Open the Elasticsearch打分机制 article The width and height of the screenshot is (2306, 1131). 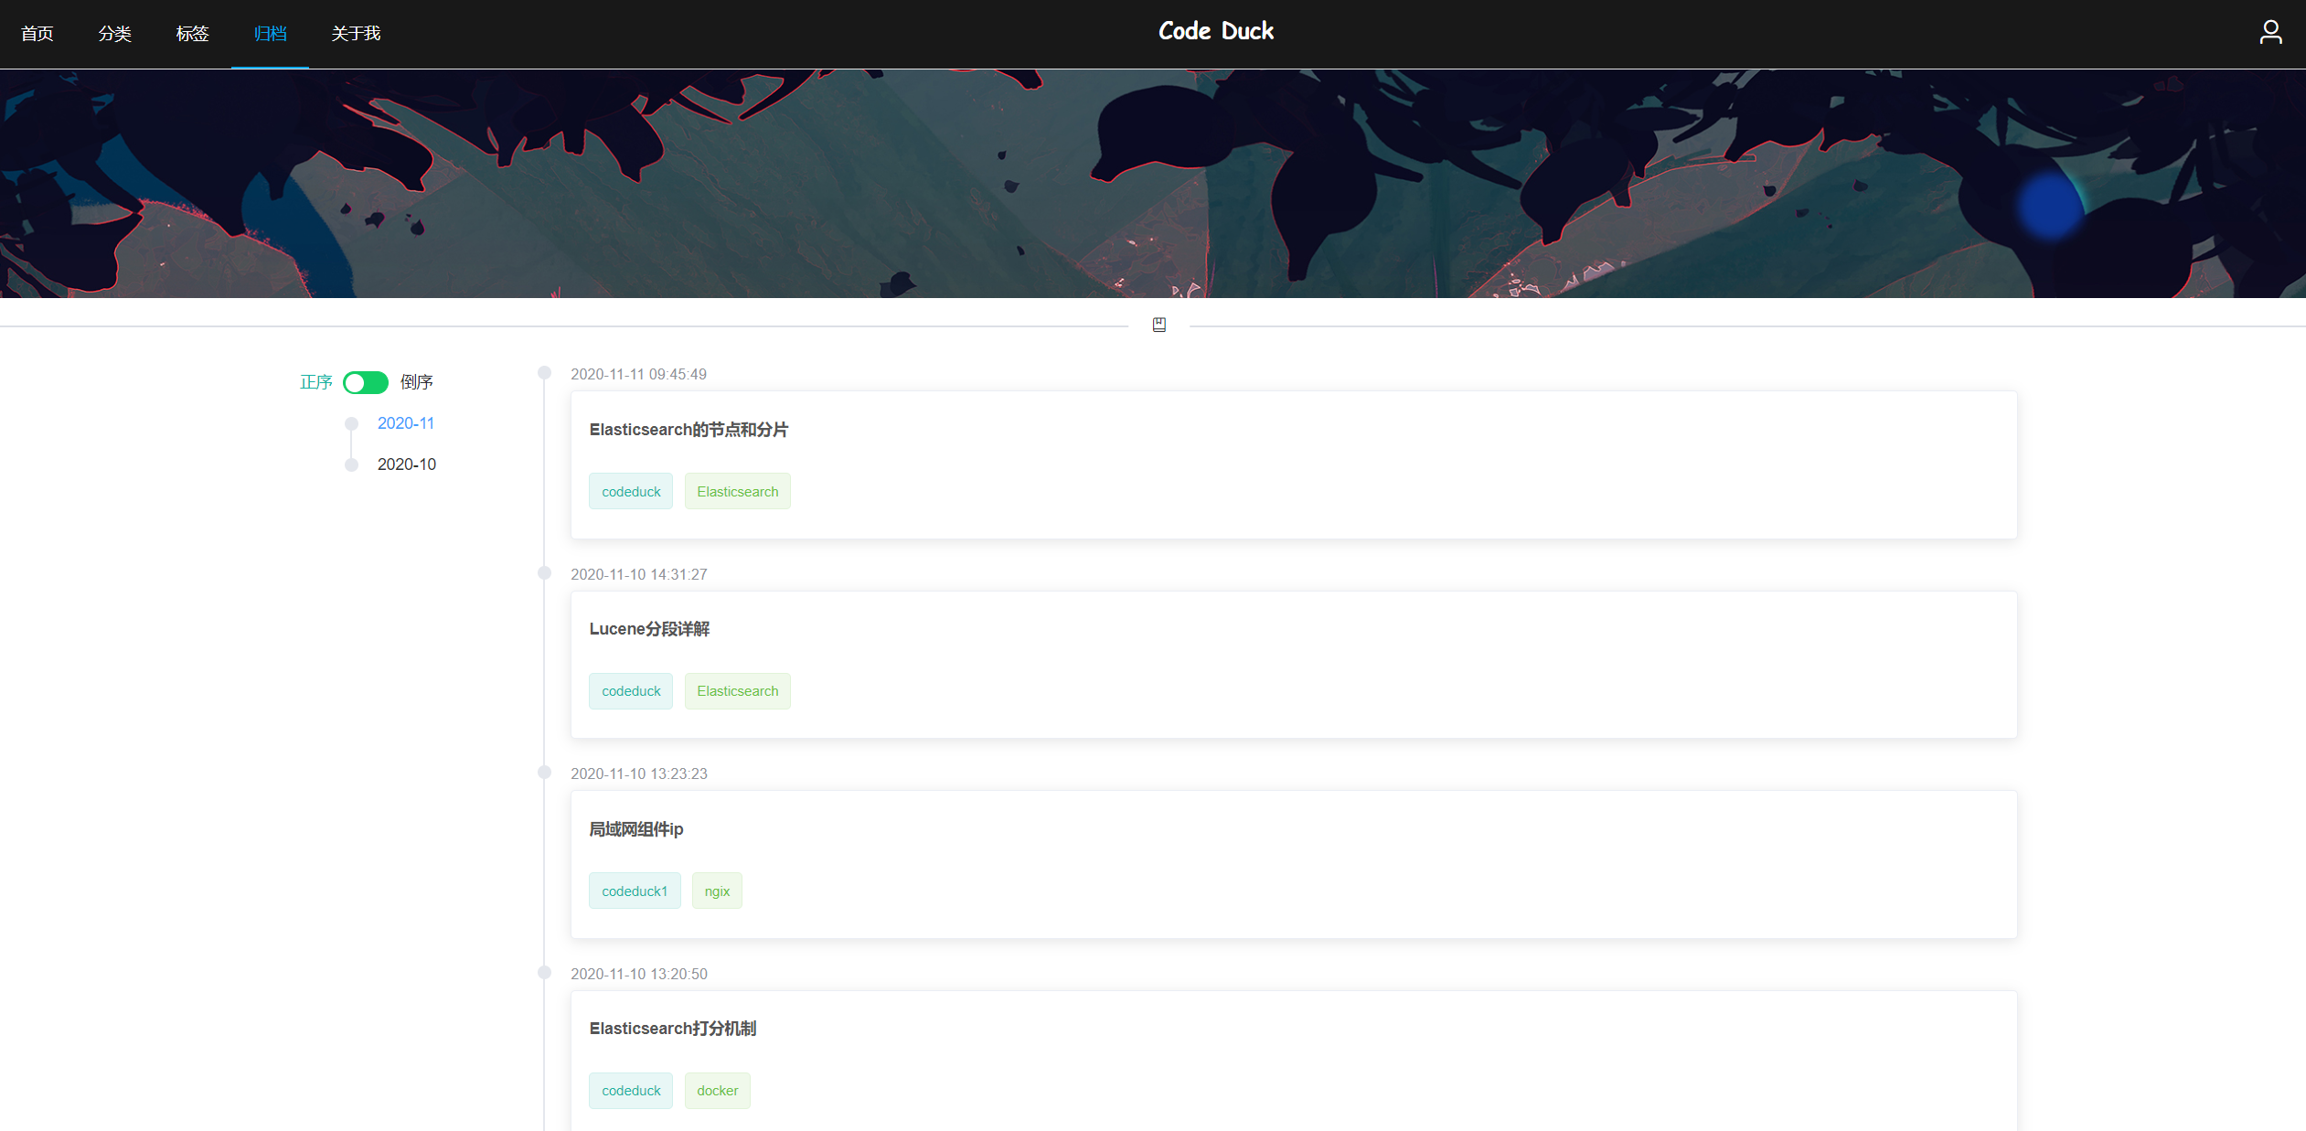673,1029
